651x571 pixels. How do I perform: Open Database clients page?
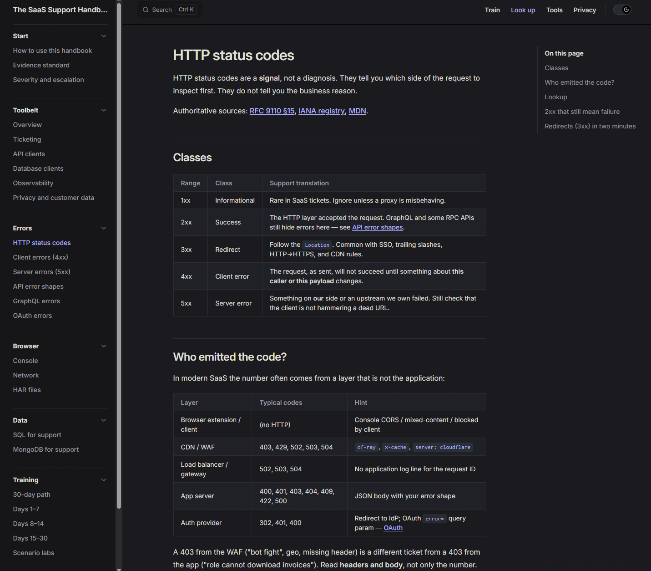(x=38, y=168)
